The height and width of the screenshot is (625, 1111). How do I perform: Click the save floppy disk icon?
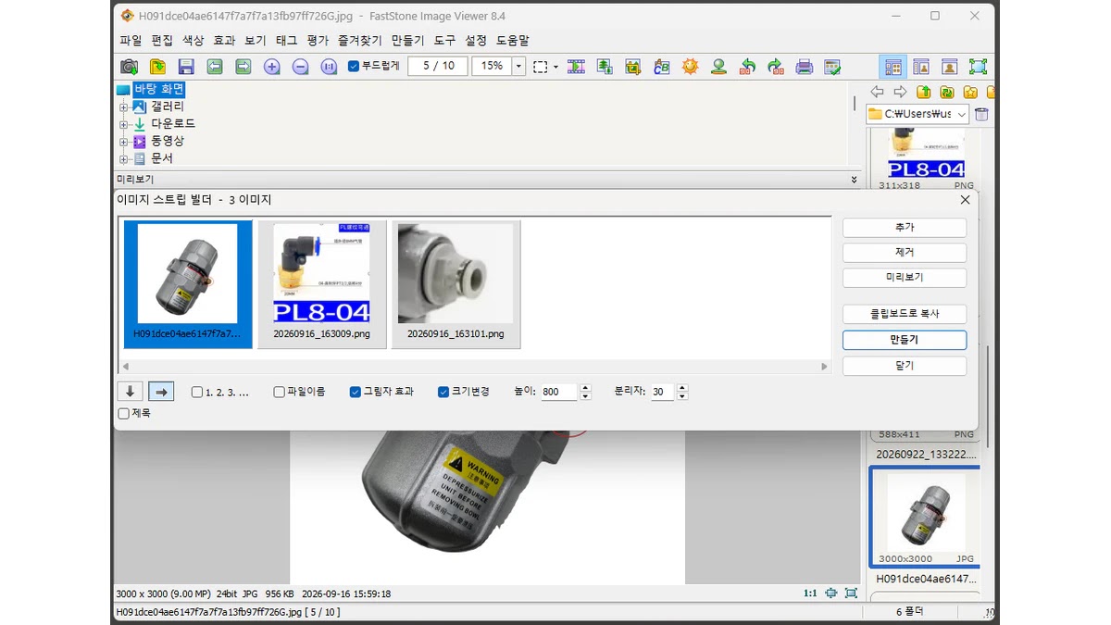click(x=186, y=67)
